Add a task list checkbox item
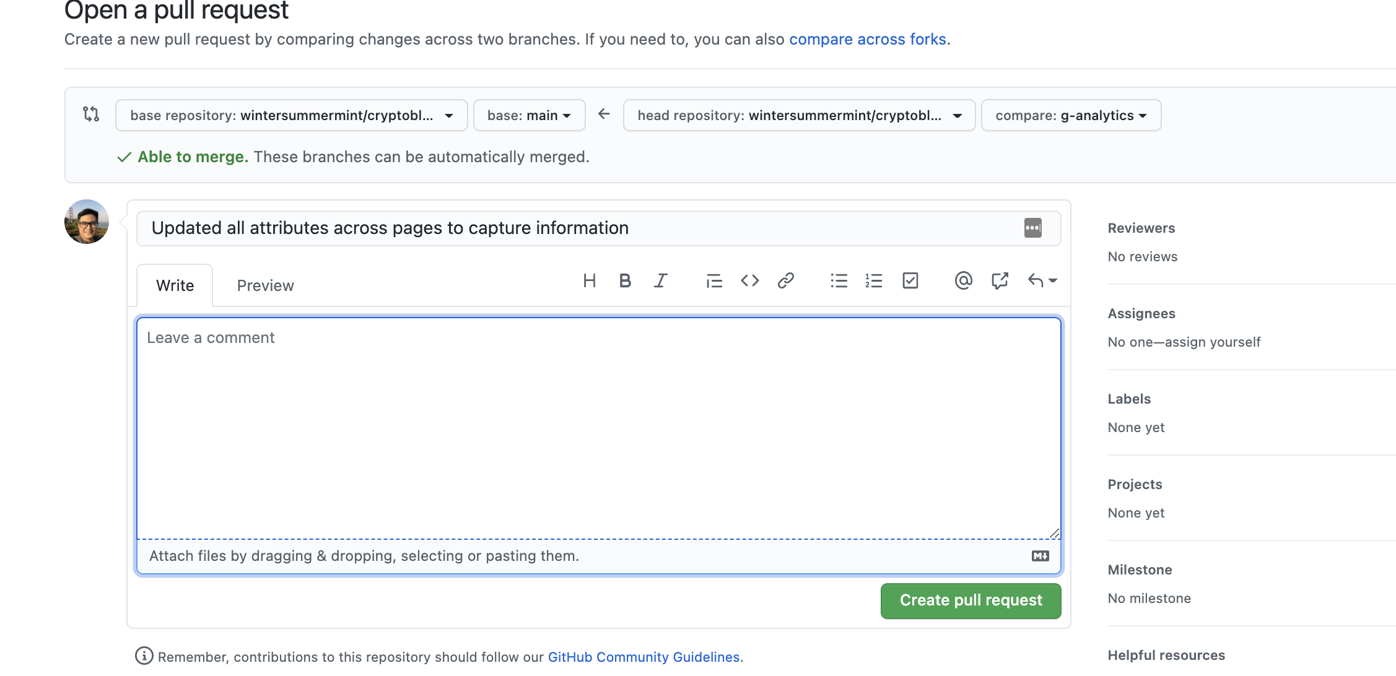1396x676 pixels. tap(910, 281)
